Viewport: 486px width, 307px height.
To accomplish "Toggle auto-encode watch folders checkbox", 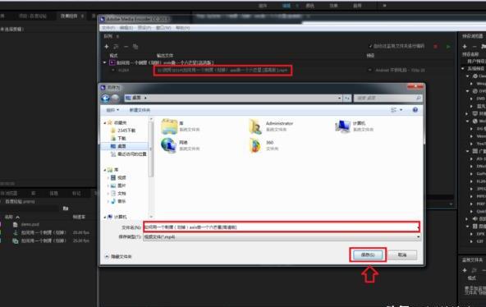I will point(370,46).
